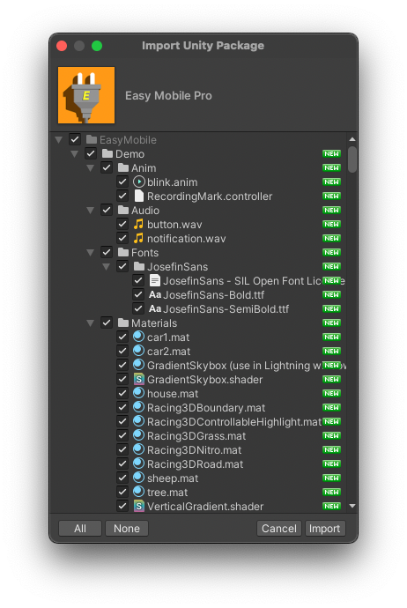Click the GradientSkybox.shader shader icon
The image size is (407, 608).
(139, 379)
